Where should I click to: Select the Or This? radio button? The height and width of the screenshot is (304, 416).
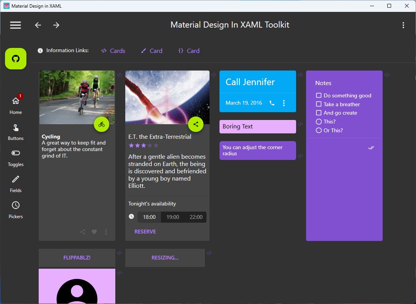(319, 130)
